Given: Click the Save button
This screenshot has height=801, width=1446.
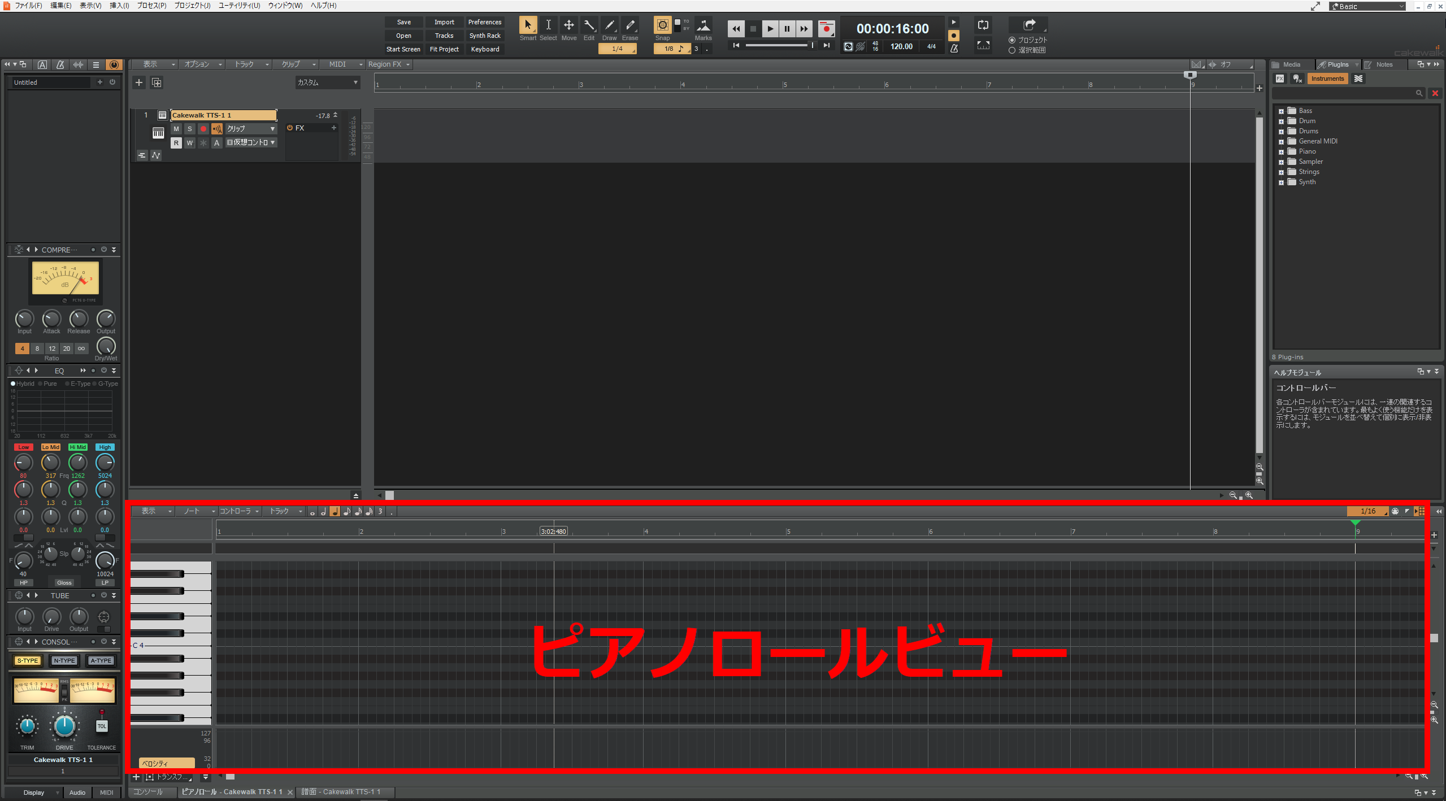Looking at the screenshot, I should coord(403,22).
